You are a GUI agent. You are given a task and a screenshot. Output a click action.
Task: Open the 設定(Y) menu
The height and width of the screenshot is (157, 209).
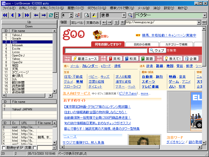pyautogui.click(x=169, y=8)
